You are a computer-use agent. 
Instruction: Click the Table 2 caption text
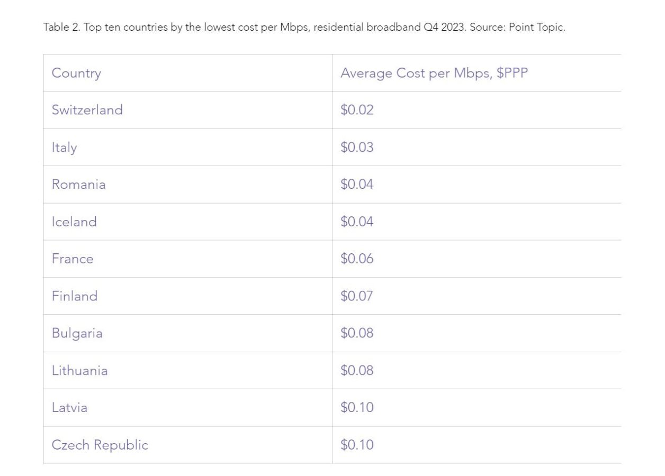pos(304,28)
